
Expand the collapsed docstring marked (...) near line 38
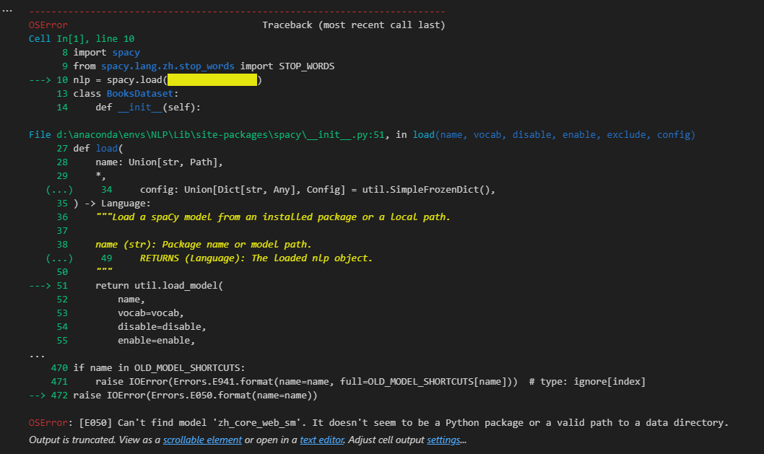click(59, 258)
